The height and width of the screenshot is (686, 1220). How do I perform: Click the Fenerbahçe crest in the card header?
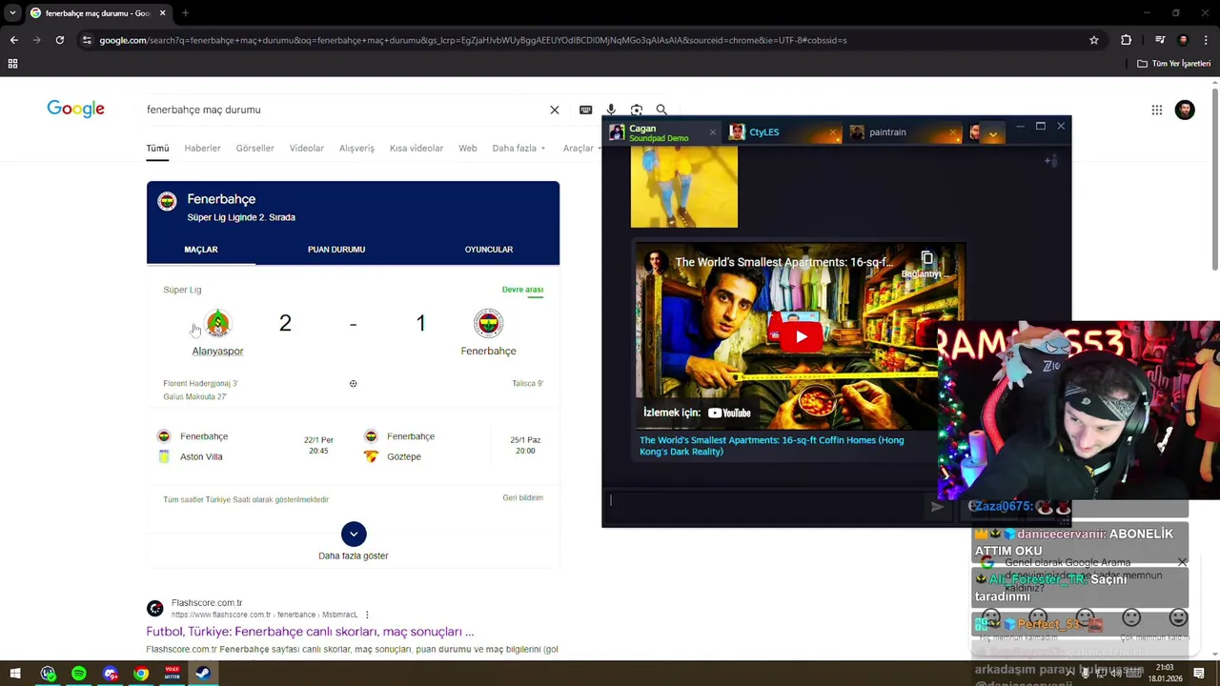click(167, 202)
